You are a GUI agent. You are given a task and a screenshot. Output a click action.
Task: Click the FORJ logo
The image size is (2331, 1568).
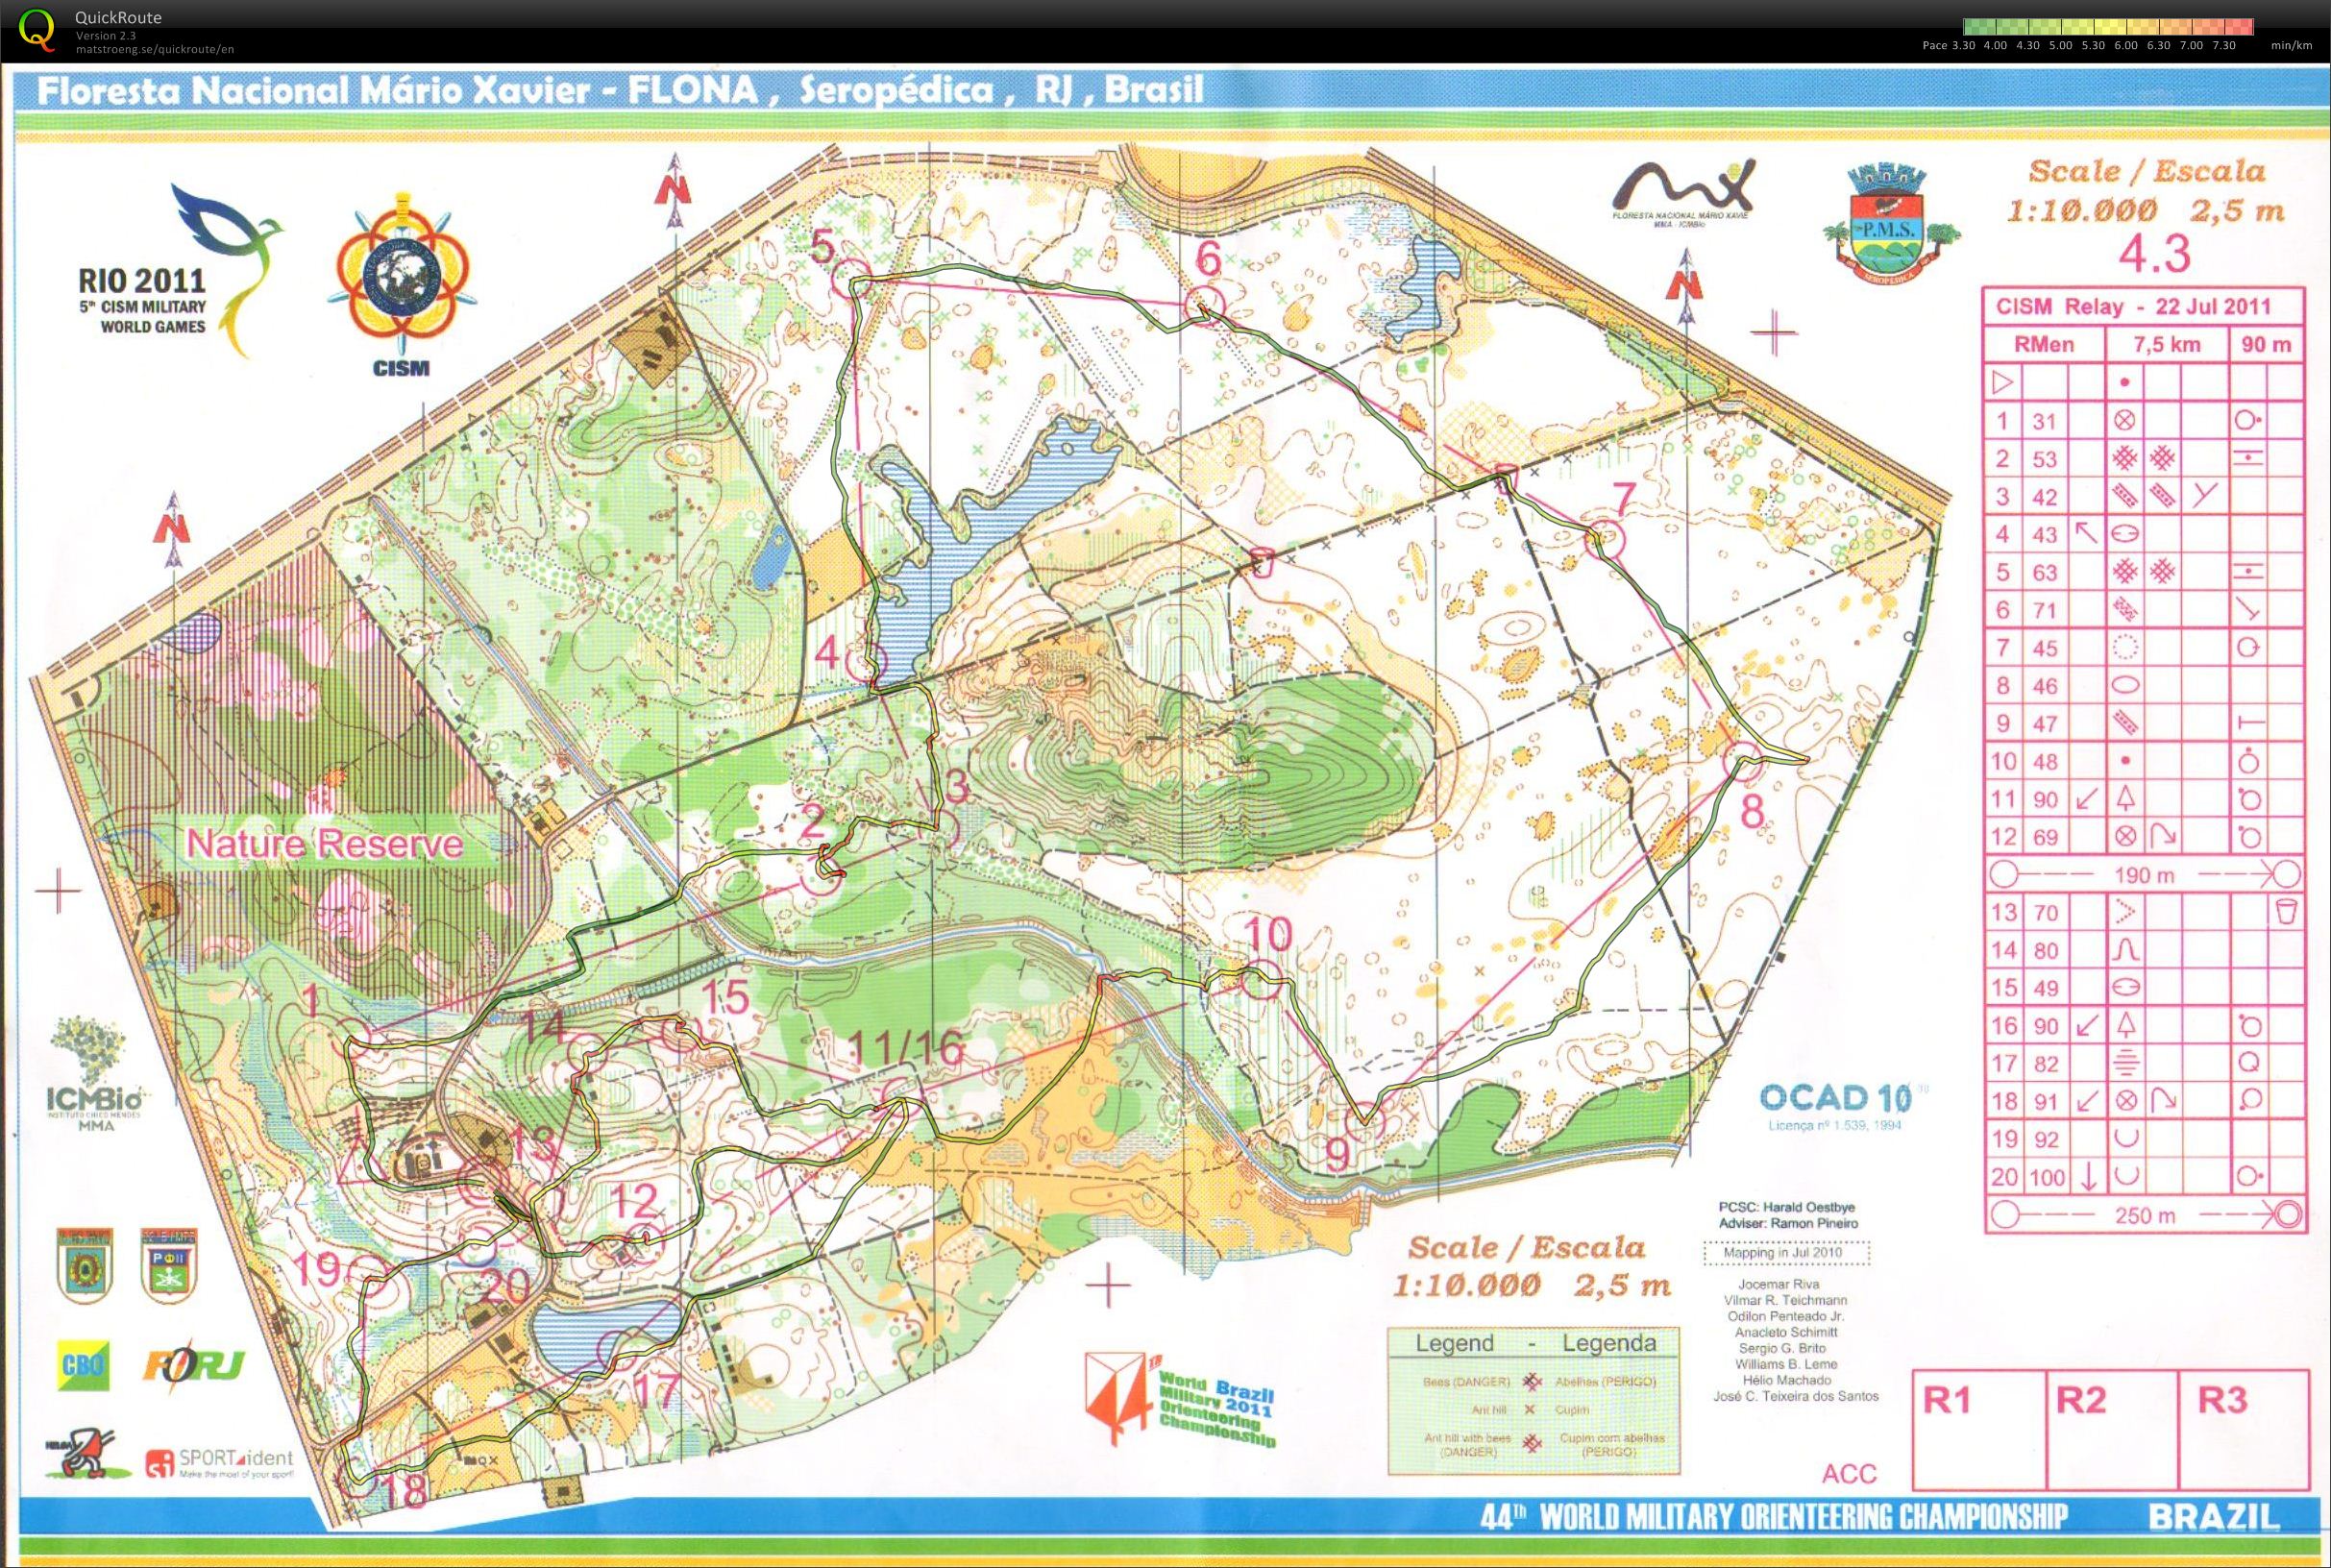coord(194,1365)
